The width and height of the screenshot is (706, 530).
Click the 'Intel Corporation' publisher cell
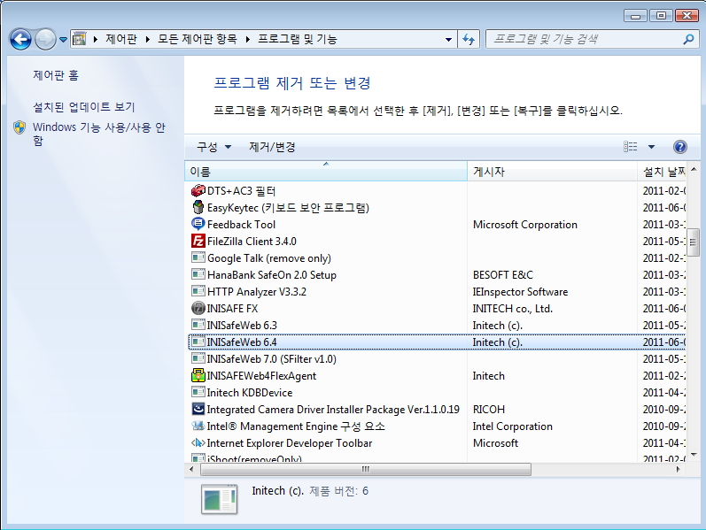(512, 426)
